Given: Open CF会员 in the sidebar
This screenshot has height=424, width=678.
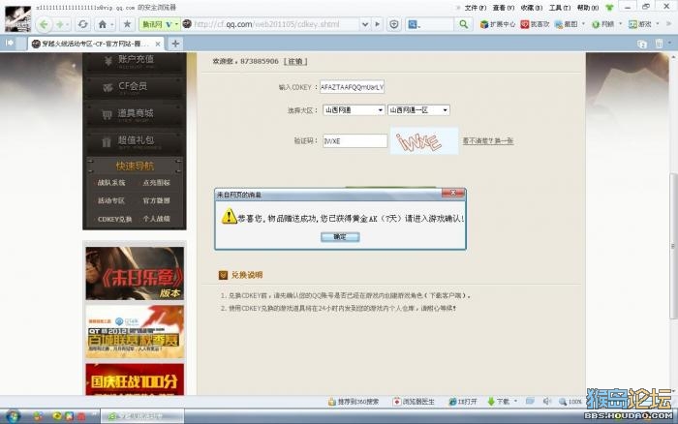Looking at the screenshot, I should pos(135,87).
